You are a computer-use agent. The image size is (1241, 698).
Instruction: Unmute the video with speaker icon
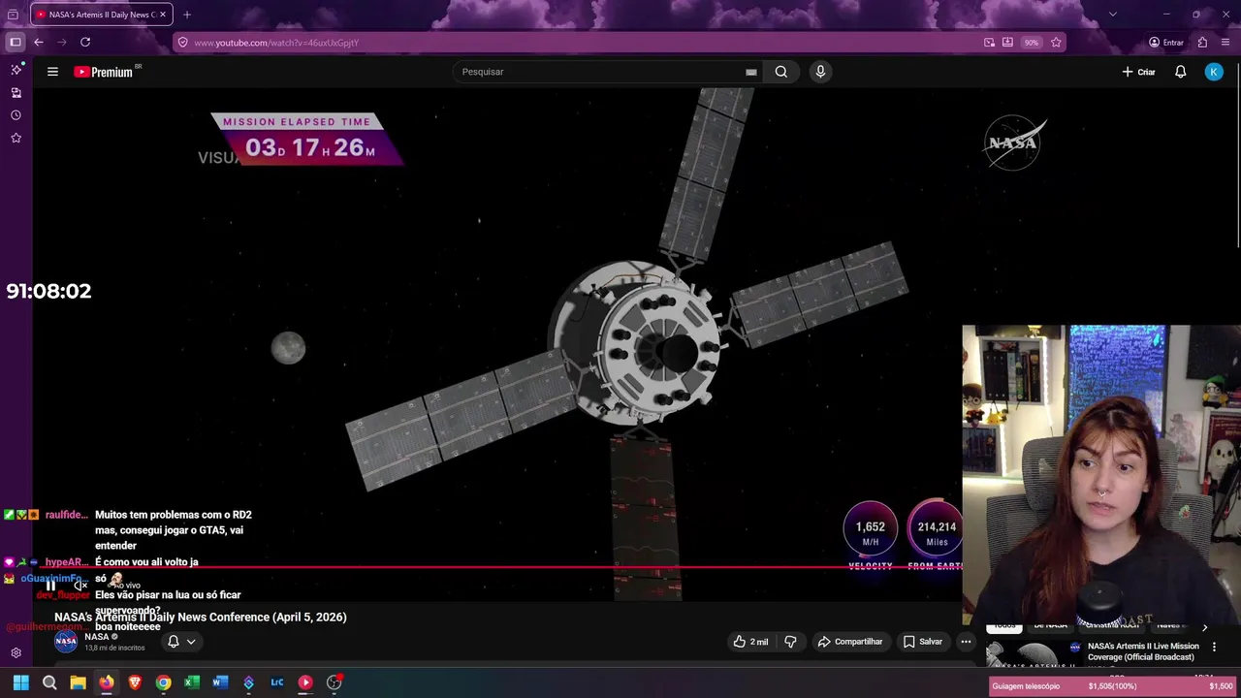tap(80, 586)
